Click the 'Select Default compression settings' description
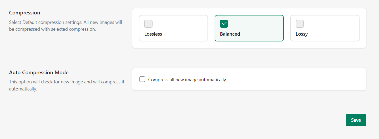The width and height of the screenshot is (379, 139). pyautogui.click(x=65, y=26)
